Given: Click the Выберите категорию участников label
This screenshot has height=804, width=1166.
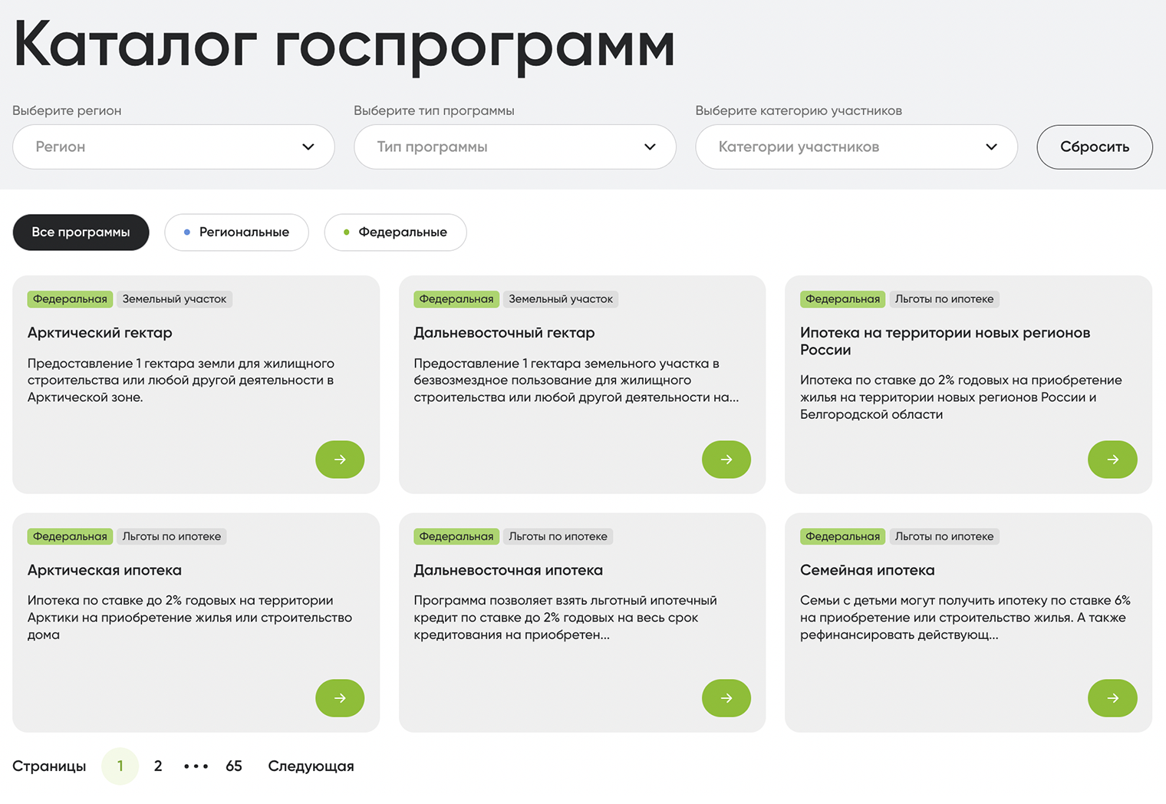Looking at the screenshot, I should pyautogui.click(x=799, y=110).
